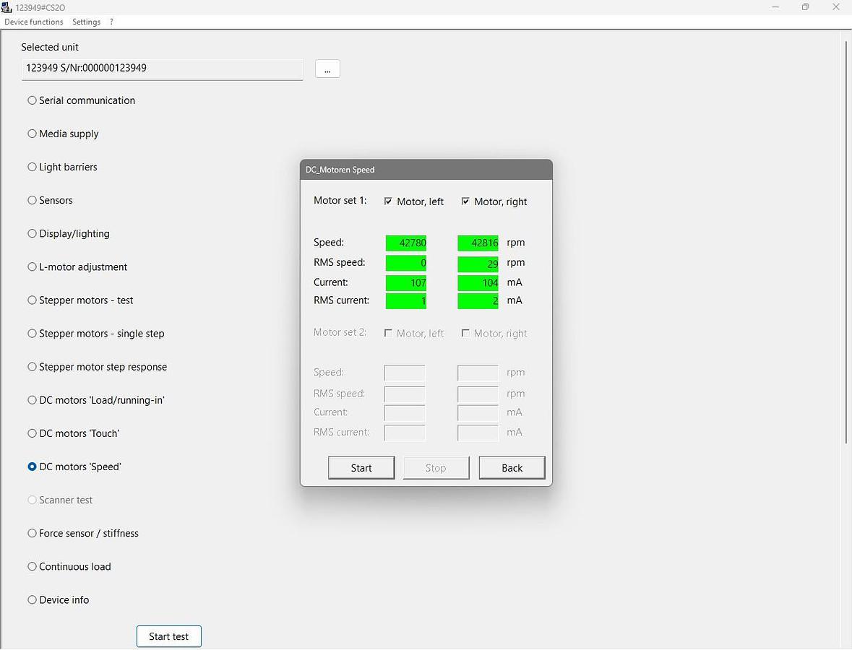Viewport: 852px width, 650px height.
Task: Click the Start test button
Action: (168, 636)
